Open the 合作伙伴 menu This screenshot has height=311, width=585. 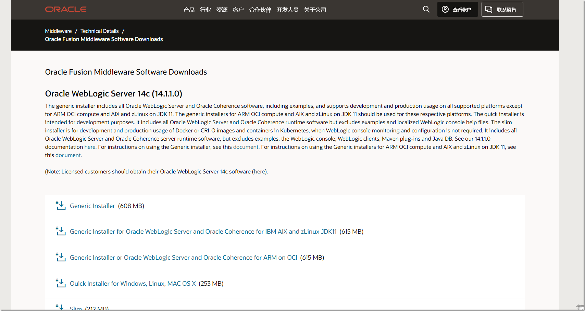260,10
